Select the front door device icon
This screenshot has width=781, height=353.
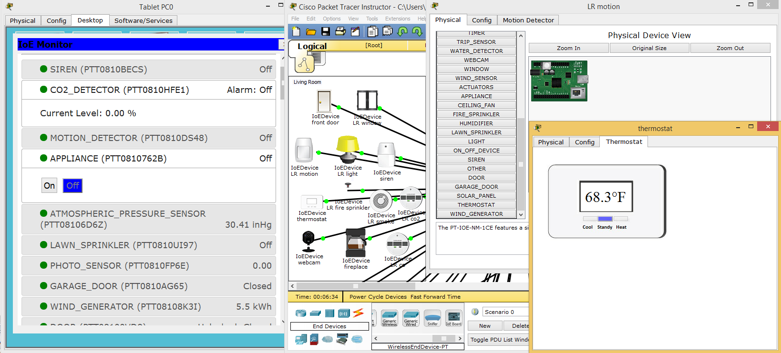tap(324, 101)
